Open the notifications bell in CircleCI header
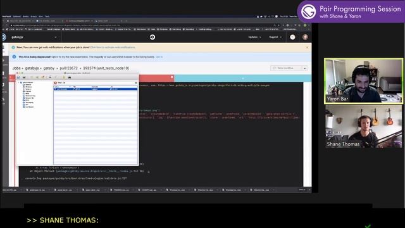This screenshot has height=228, width=405. coord(292,37)
